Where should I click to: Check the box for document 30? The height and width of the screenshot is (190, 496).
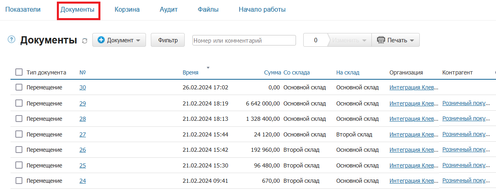19,87
